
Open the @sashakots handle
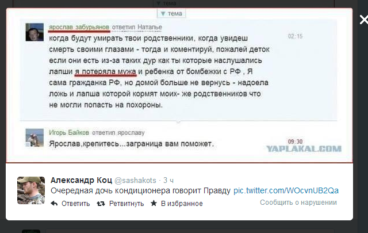135,181
